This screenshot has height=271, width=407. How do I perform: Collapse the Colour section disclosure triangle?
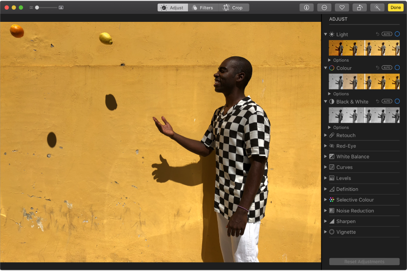[325, 68]
